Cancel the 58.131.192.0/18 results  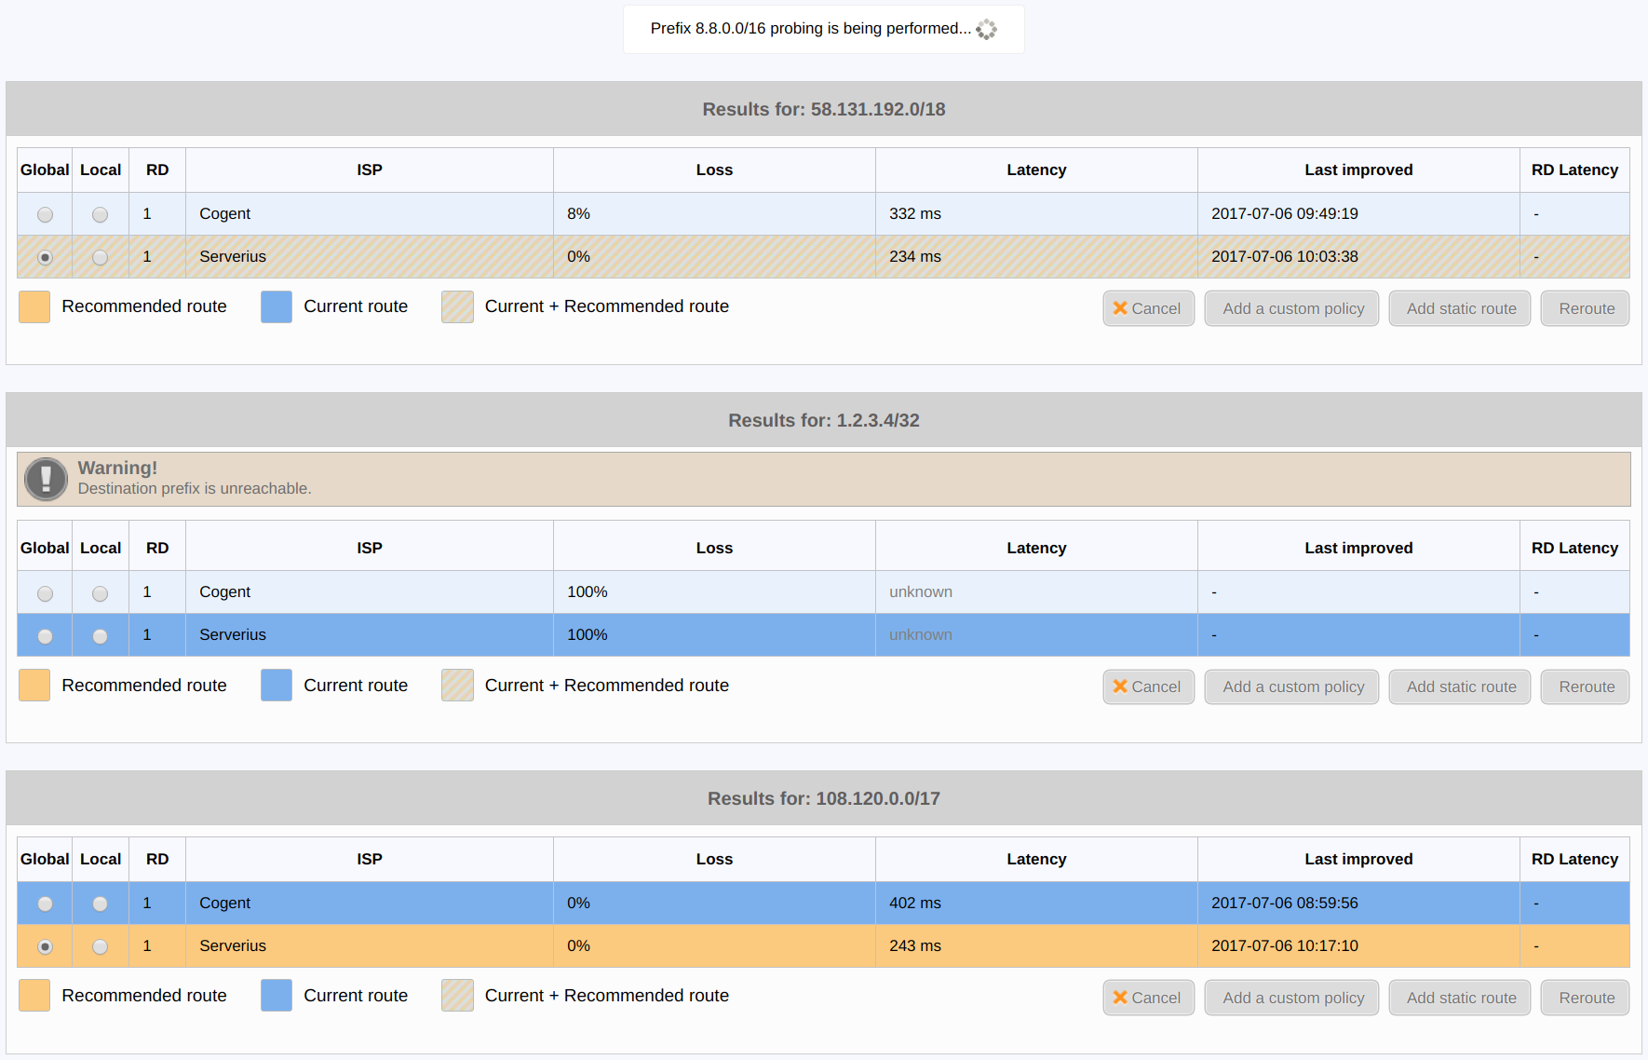click(1148, 308)
